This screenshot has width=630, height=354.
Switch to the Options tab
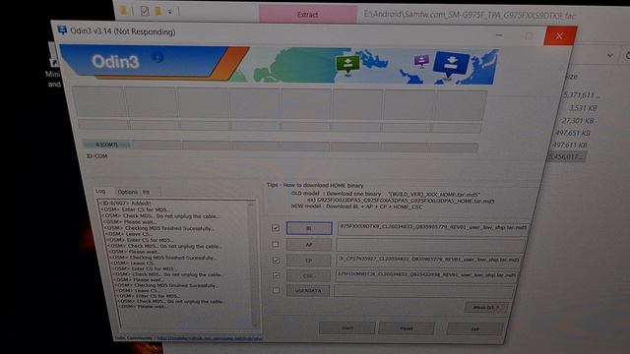[x=127, y=192]
